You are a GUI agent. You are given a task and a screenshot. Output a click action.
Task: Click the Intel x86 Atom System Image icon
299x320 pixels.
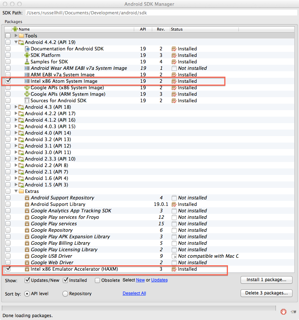[x=27, y=81]
